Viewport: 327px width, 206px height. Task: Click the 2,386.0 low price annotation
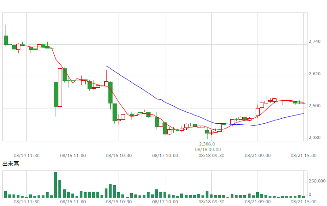click(x=207, y=144)
